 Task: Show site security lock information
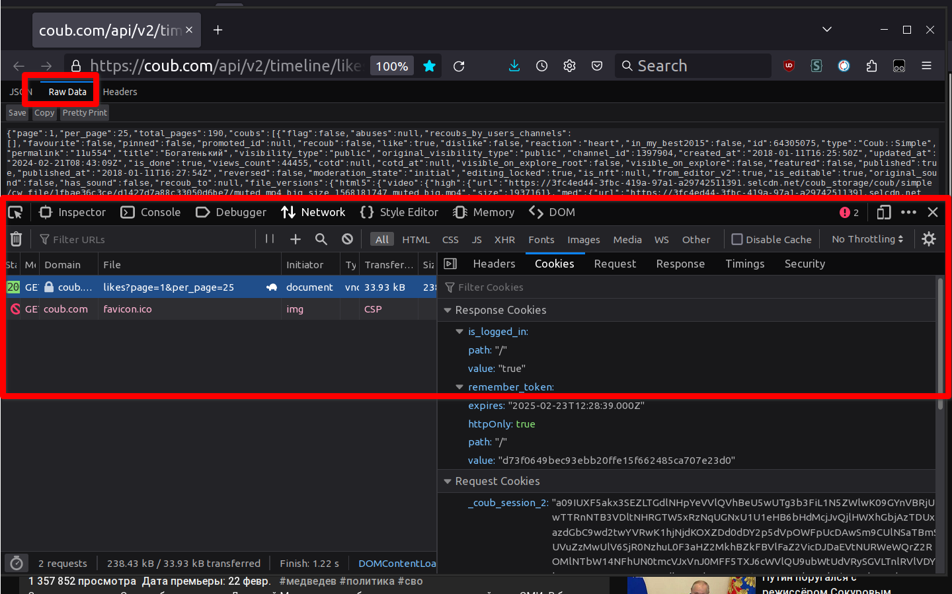(x=76, y=66)
